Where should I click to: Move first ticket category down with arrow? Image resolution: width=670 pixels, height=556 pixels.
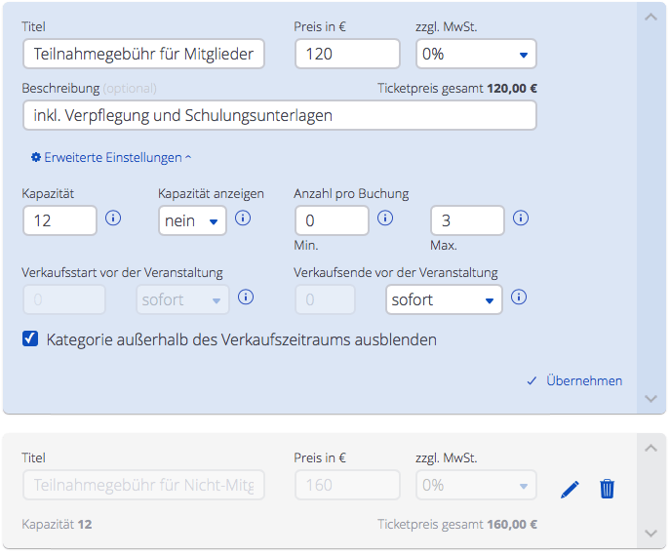pos(651,399)
